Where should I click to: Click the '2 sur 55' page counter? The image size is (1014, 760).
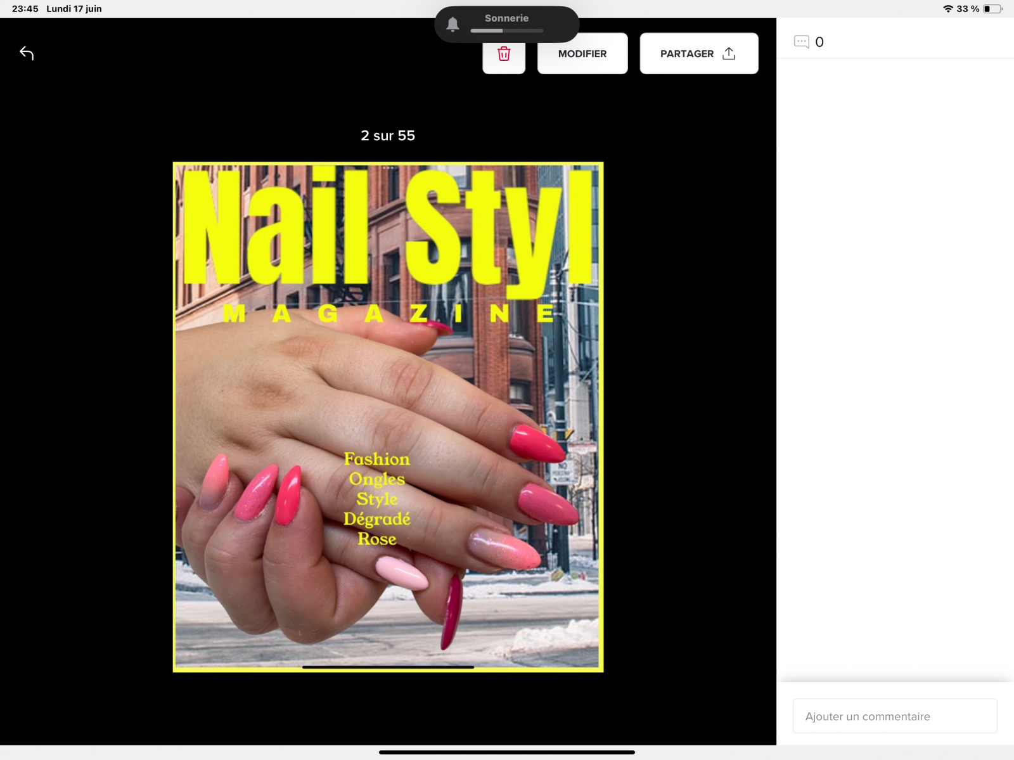[x=388, y=136]
